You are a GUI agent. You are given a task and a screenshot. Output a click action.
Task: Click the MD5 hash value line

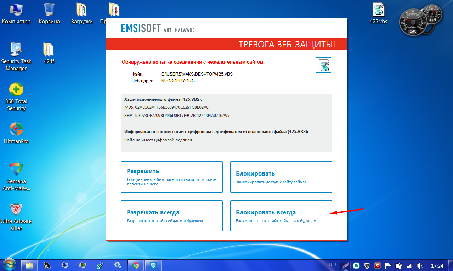(x=166, y=107)
